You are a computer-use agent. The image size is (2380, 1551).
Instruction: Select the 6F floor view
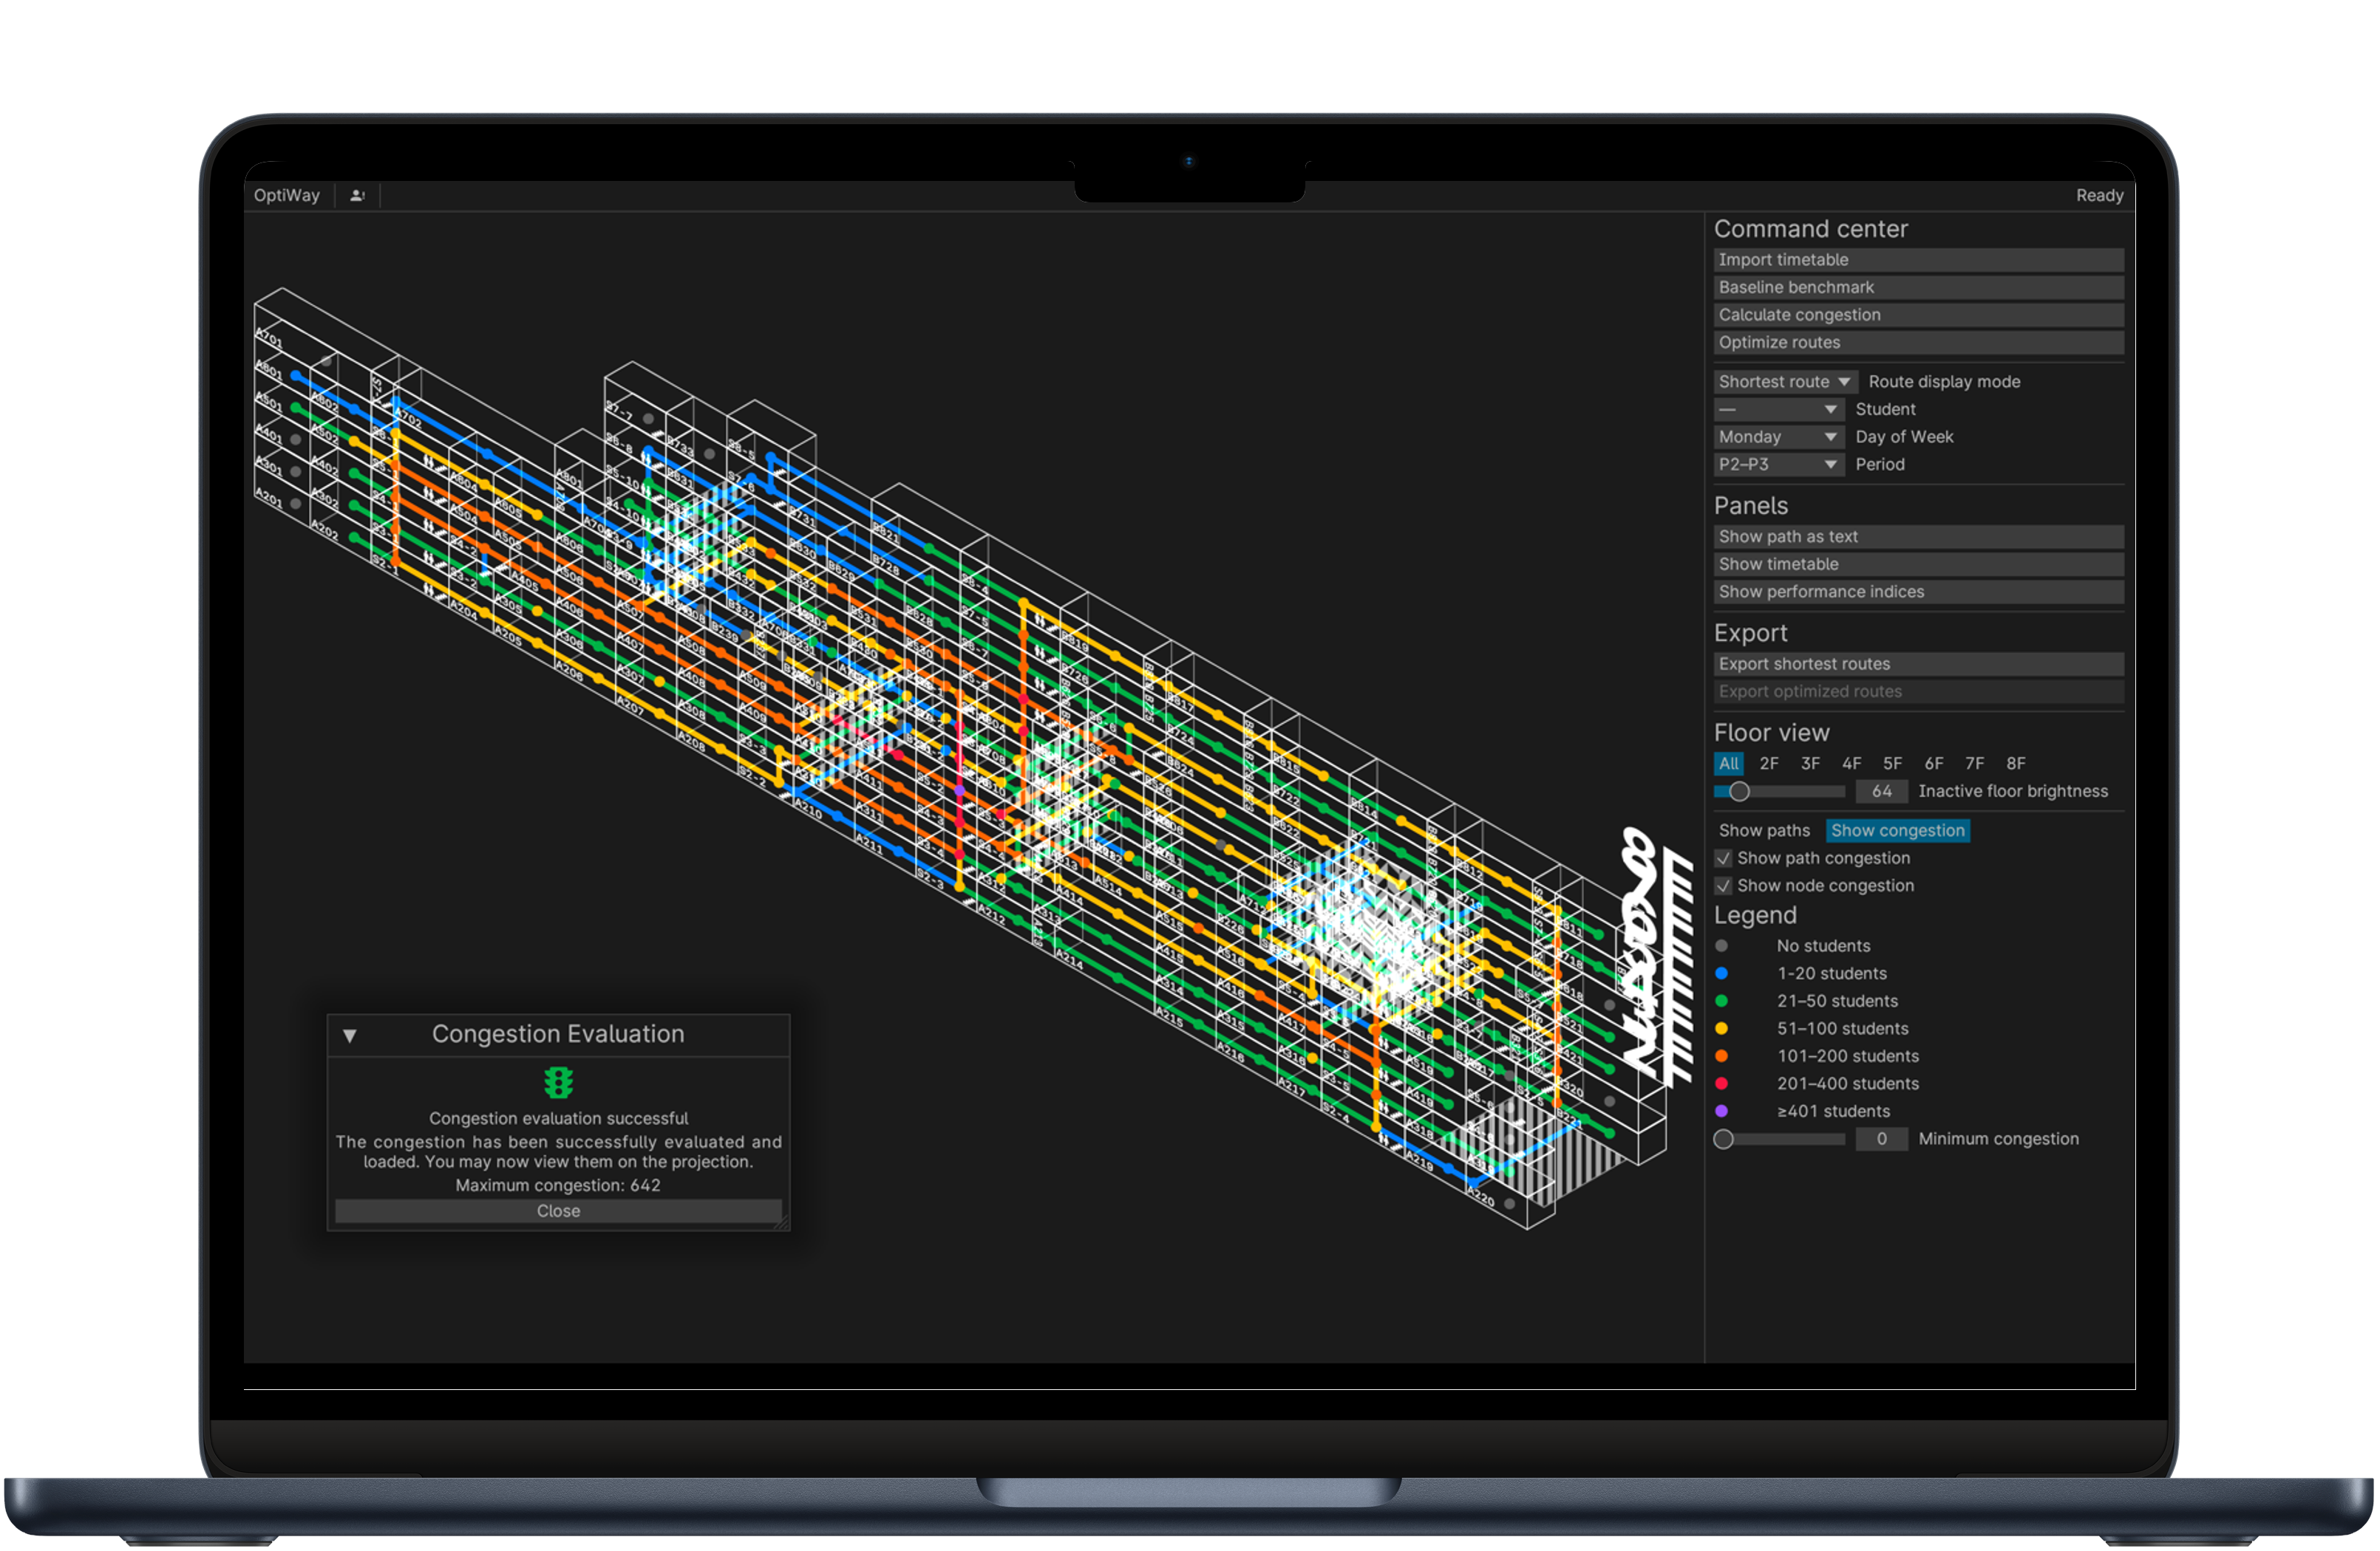pyautogui.click(x=1934, y=764)
